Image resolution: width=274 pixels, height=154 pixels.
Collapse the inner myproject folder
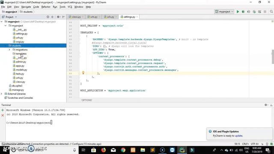pos(6,26)
